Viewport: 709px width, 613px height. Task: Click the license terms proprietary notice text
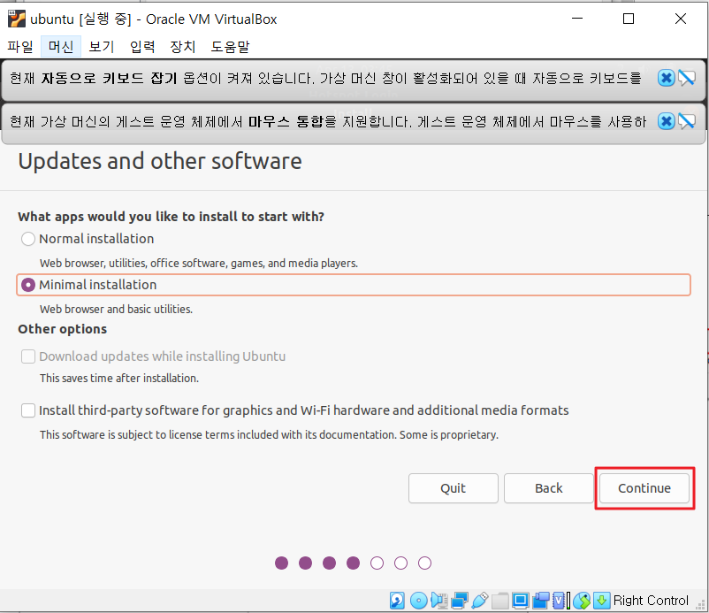point(269,434)
